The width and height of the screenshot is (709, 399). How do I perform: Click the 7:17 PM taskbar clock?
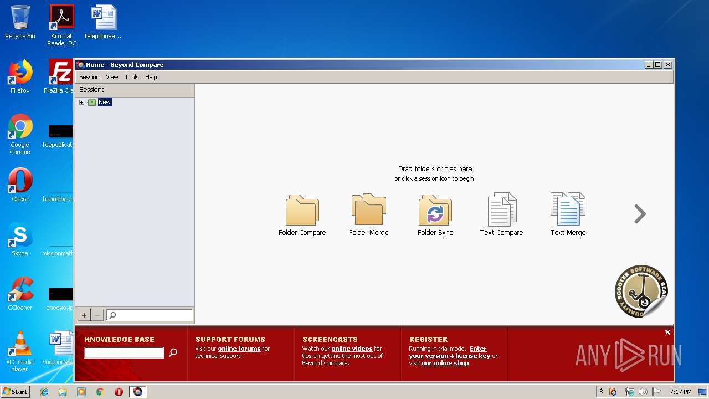coord(680,392)
